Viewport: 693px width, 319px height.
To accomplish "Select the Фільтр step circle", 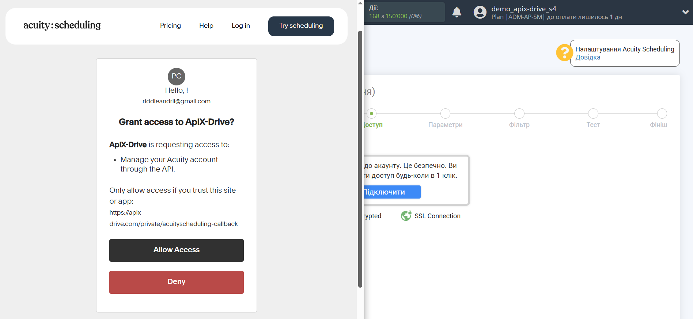I will pos(519,114).
